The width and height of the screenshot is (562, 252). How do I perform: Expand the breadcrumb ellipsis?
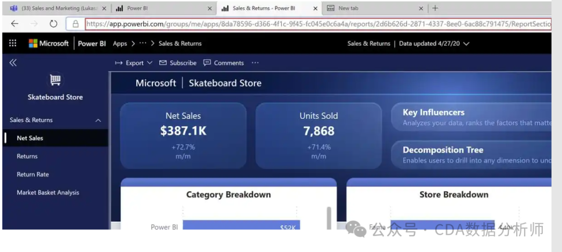[x=143, y=43]
